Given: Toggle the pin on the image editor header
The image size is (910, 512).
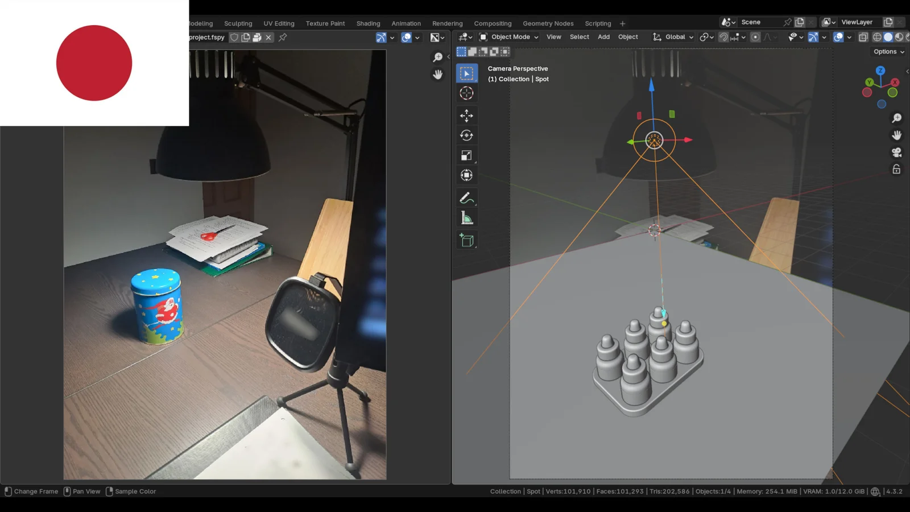Looking at the screenshot, I should tap(283, 38).
